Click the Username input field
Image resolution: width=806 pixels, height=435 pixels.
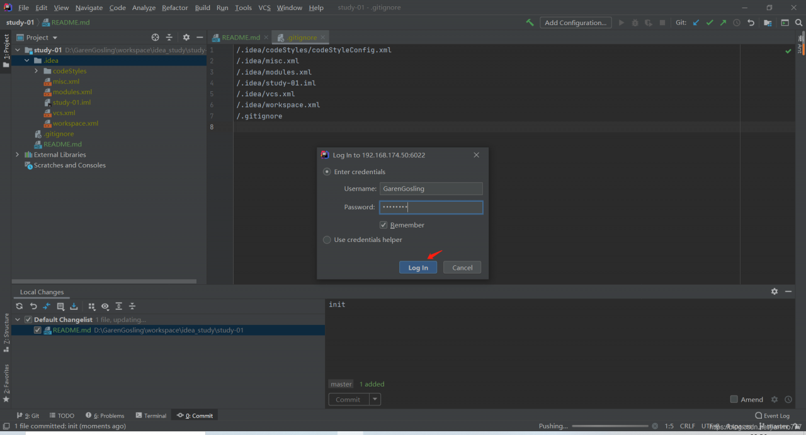(x=431, y=189)
